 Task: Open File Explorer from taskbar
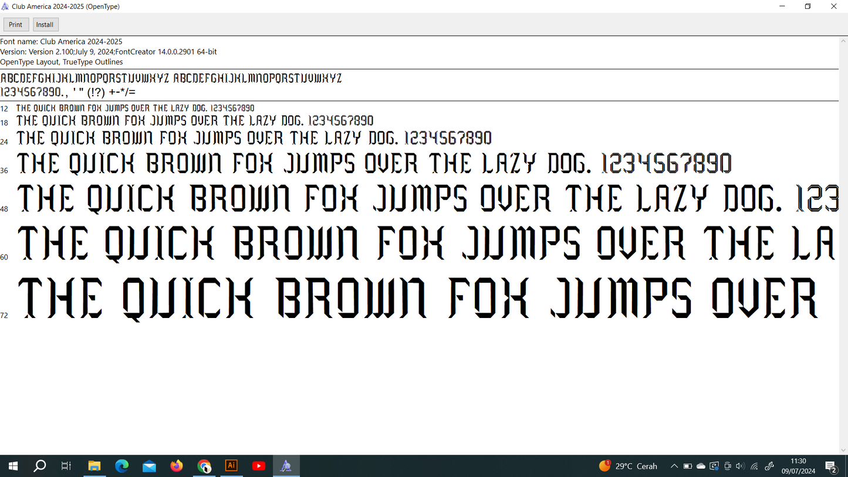pos(94,466)
